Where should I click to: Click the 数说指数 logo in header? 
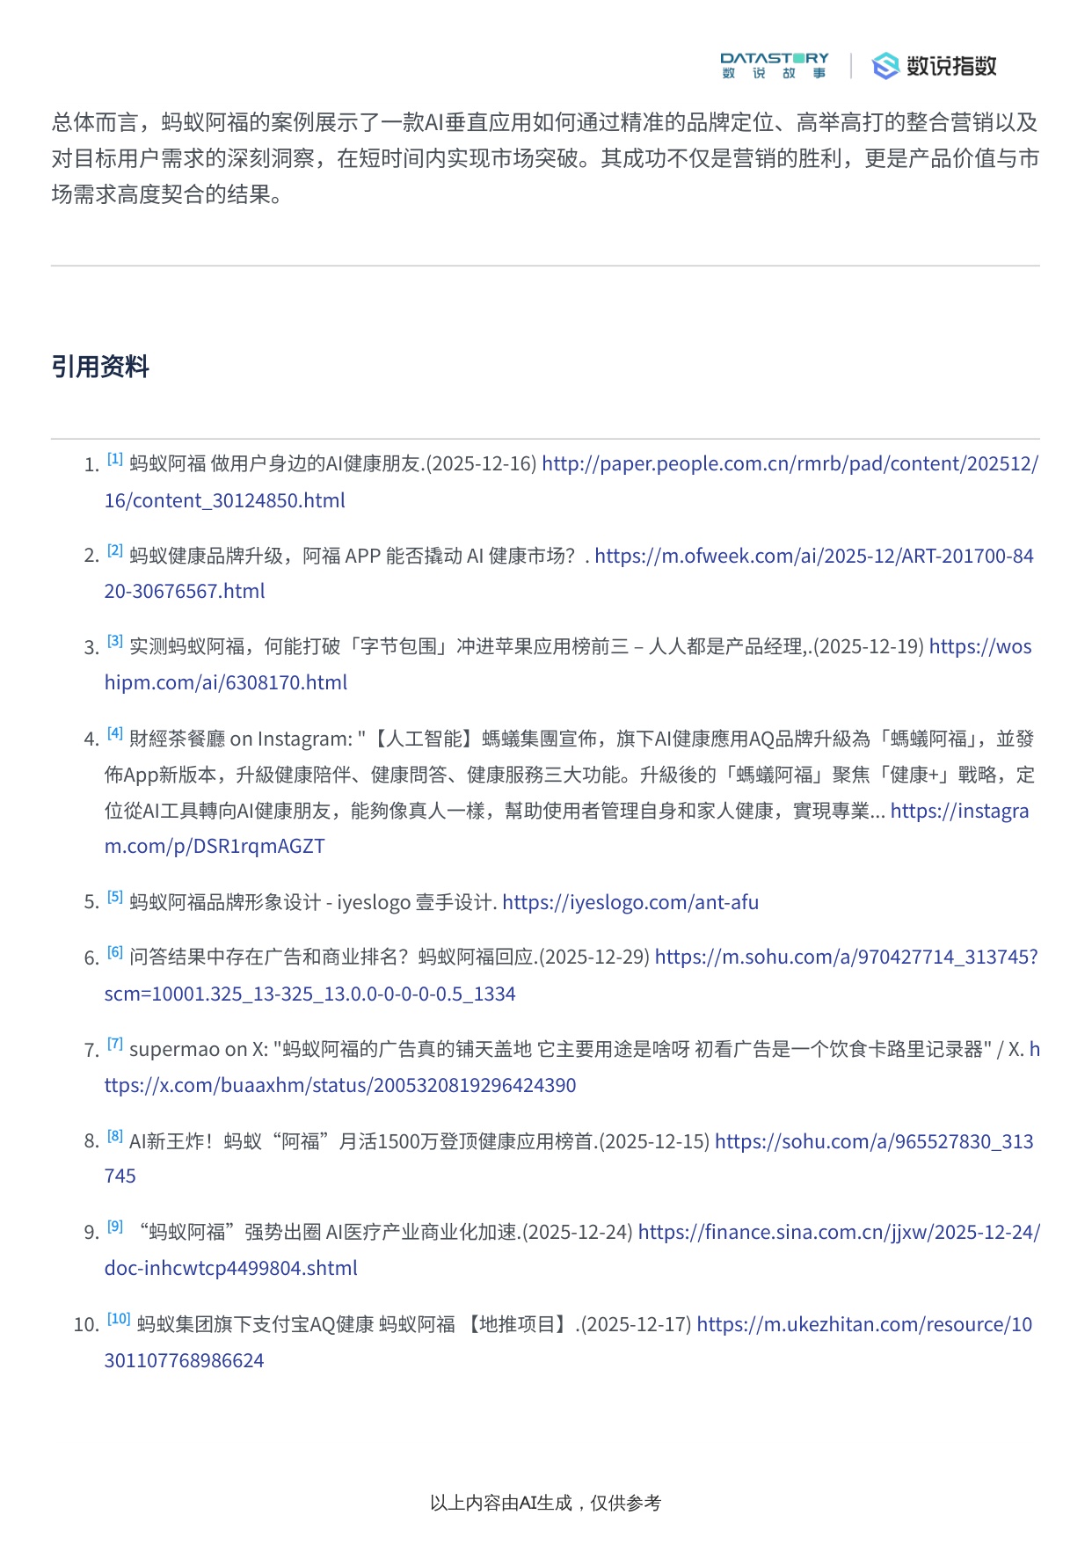[x=934, y=66]
